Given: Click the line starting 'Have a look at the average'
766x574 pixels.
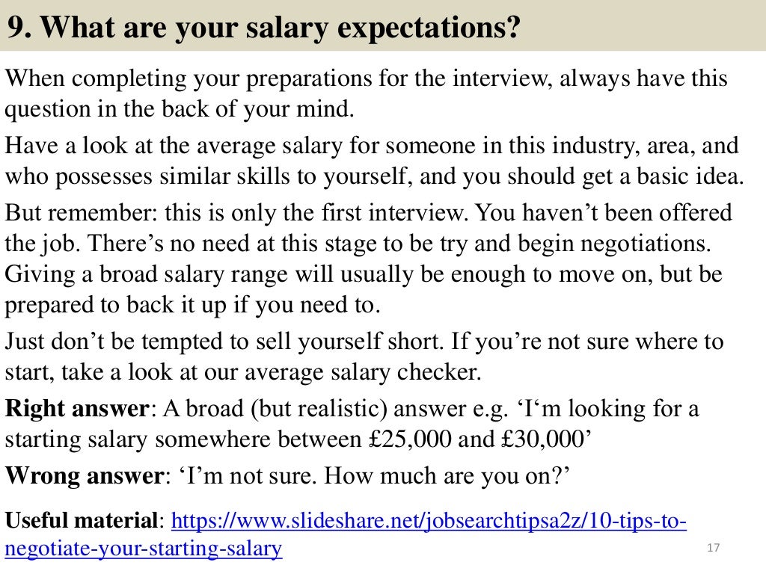Looking at the screenshot, I should [372, 146].
